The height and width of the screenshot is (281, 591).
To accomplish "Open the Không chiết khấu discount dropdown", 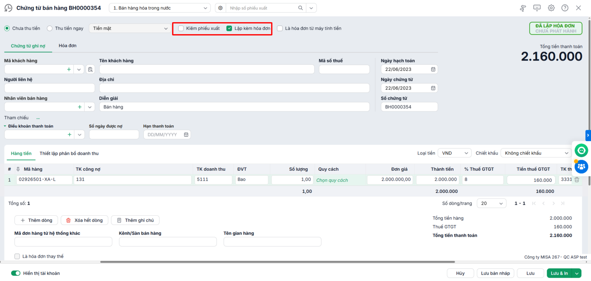I will [536, 153].
